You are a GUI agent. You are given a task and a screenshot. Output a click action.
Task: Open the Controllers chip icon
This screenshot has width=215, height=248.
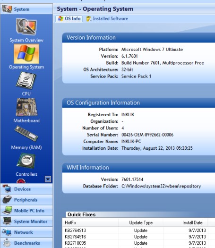coord(26,161)
